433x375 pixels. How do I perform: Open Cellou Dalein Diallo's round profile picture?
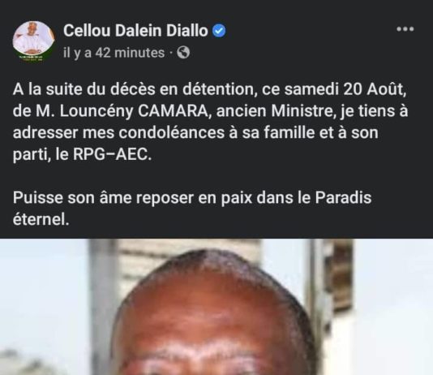pos(33,41)
